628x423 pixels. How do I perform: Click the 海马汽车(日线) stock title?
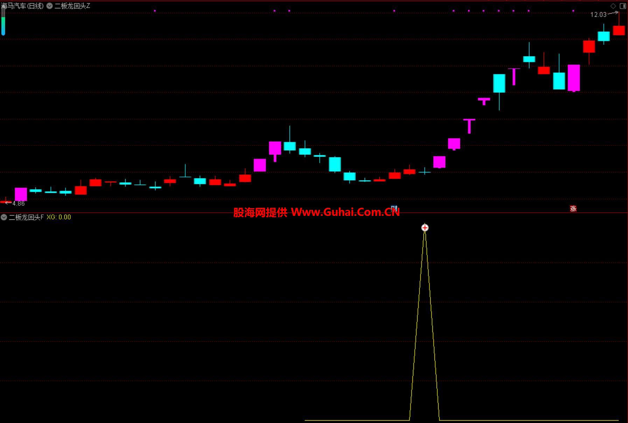click(x=22, y=6)
